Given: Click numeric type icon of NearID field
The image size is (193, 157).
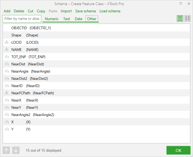Looking at the screenshot, I should coord(7,86).
